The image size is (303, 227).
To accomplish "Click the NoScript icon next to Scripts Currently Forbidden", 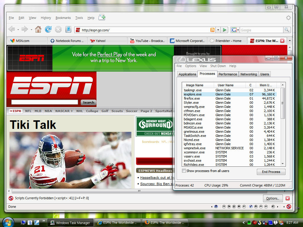I will click(x=11, y=198).
